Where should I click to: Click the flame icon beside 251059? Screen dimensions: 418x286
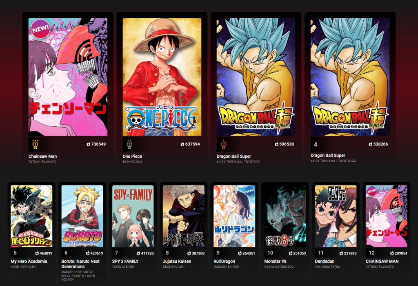(291, 253)
